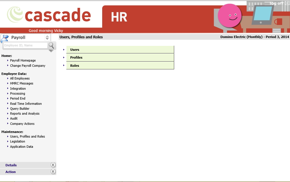The width and height of the screenshot is (290, 182).
Task: Expand the Roles section arrow
Action: click(x=64, y=65)
